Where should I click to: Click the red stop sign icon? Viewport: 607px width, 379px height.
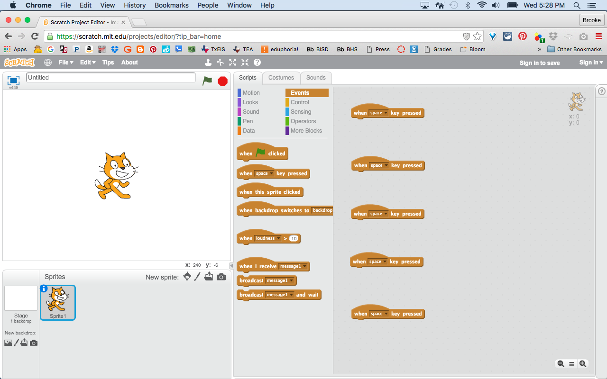tap(223, 81)
